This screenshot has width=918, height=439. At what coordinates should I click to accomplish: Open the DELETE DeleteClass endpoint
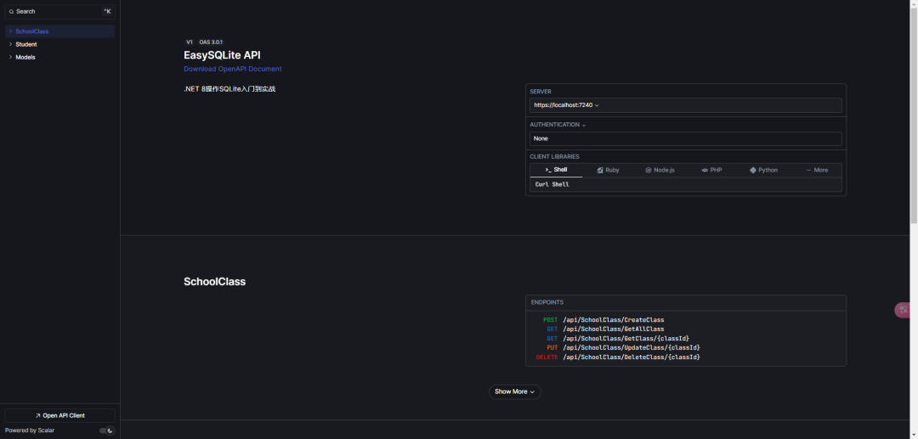tap(618, 357)
